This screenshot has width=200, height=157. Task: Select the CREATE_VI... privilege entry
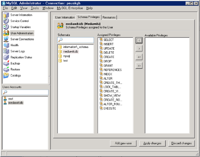[x=110, y=91]
